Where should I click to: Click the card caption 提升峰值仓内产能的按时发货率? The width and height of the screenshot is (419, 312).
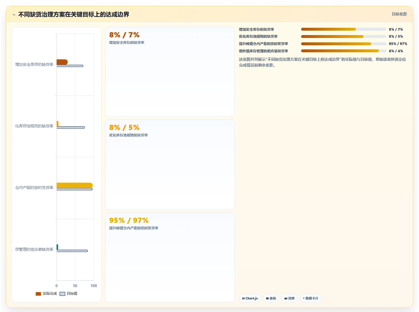tap(134, 228)
